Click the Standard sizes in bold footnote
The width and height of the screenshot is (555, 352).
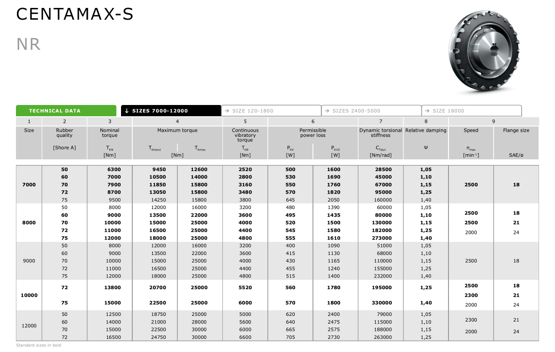(x=38, y=345)
